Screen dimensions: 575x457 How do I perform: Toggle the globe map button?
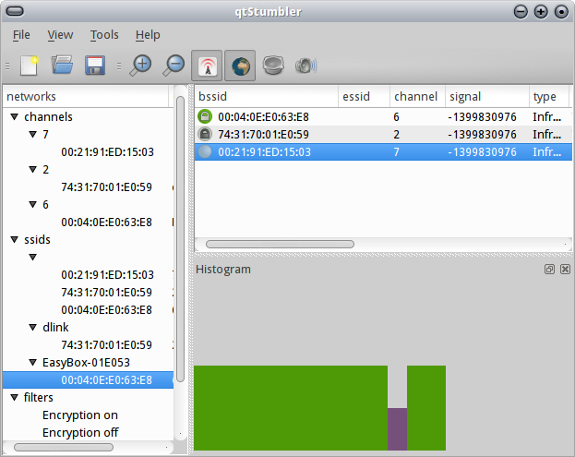click(x=240, y=66)
